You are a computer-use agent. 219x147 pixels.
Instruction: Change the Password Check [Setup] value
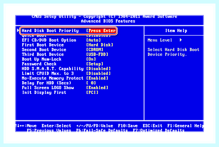pyautogui.click(x=95, y=64)
